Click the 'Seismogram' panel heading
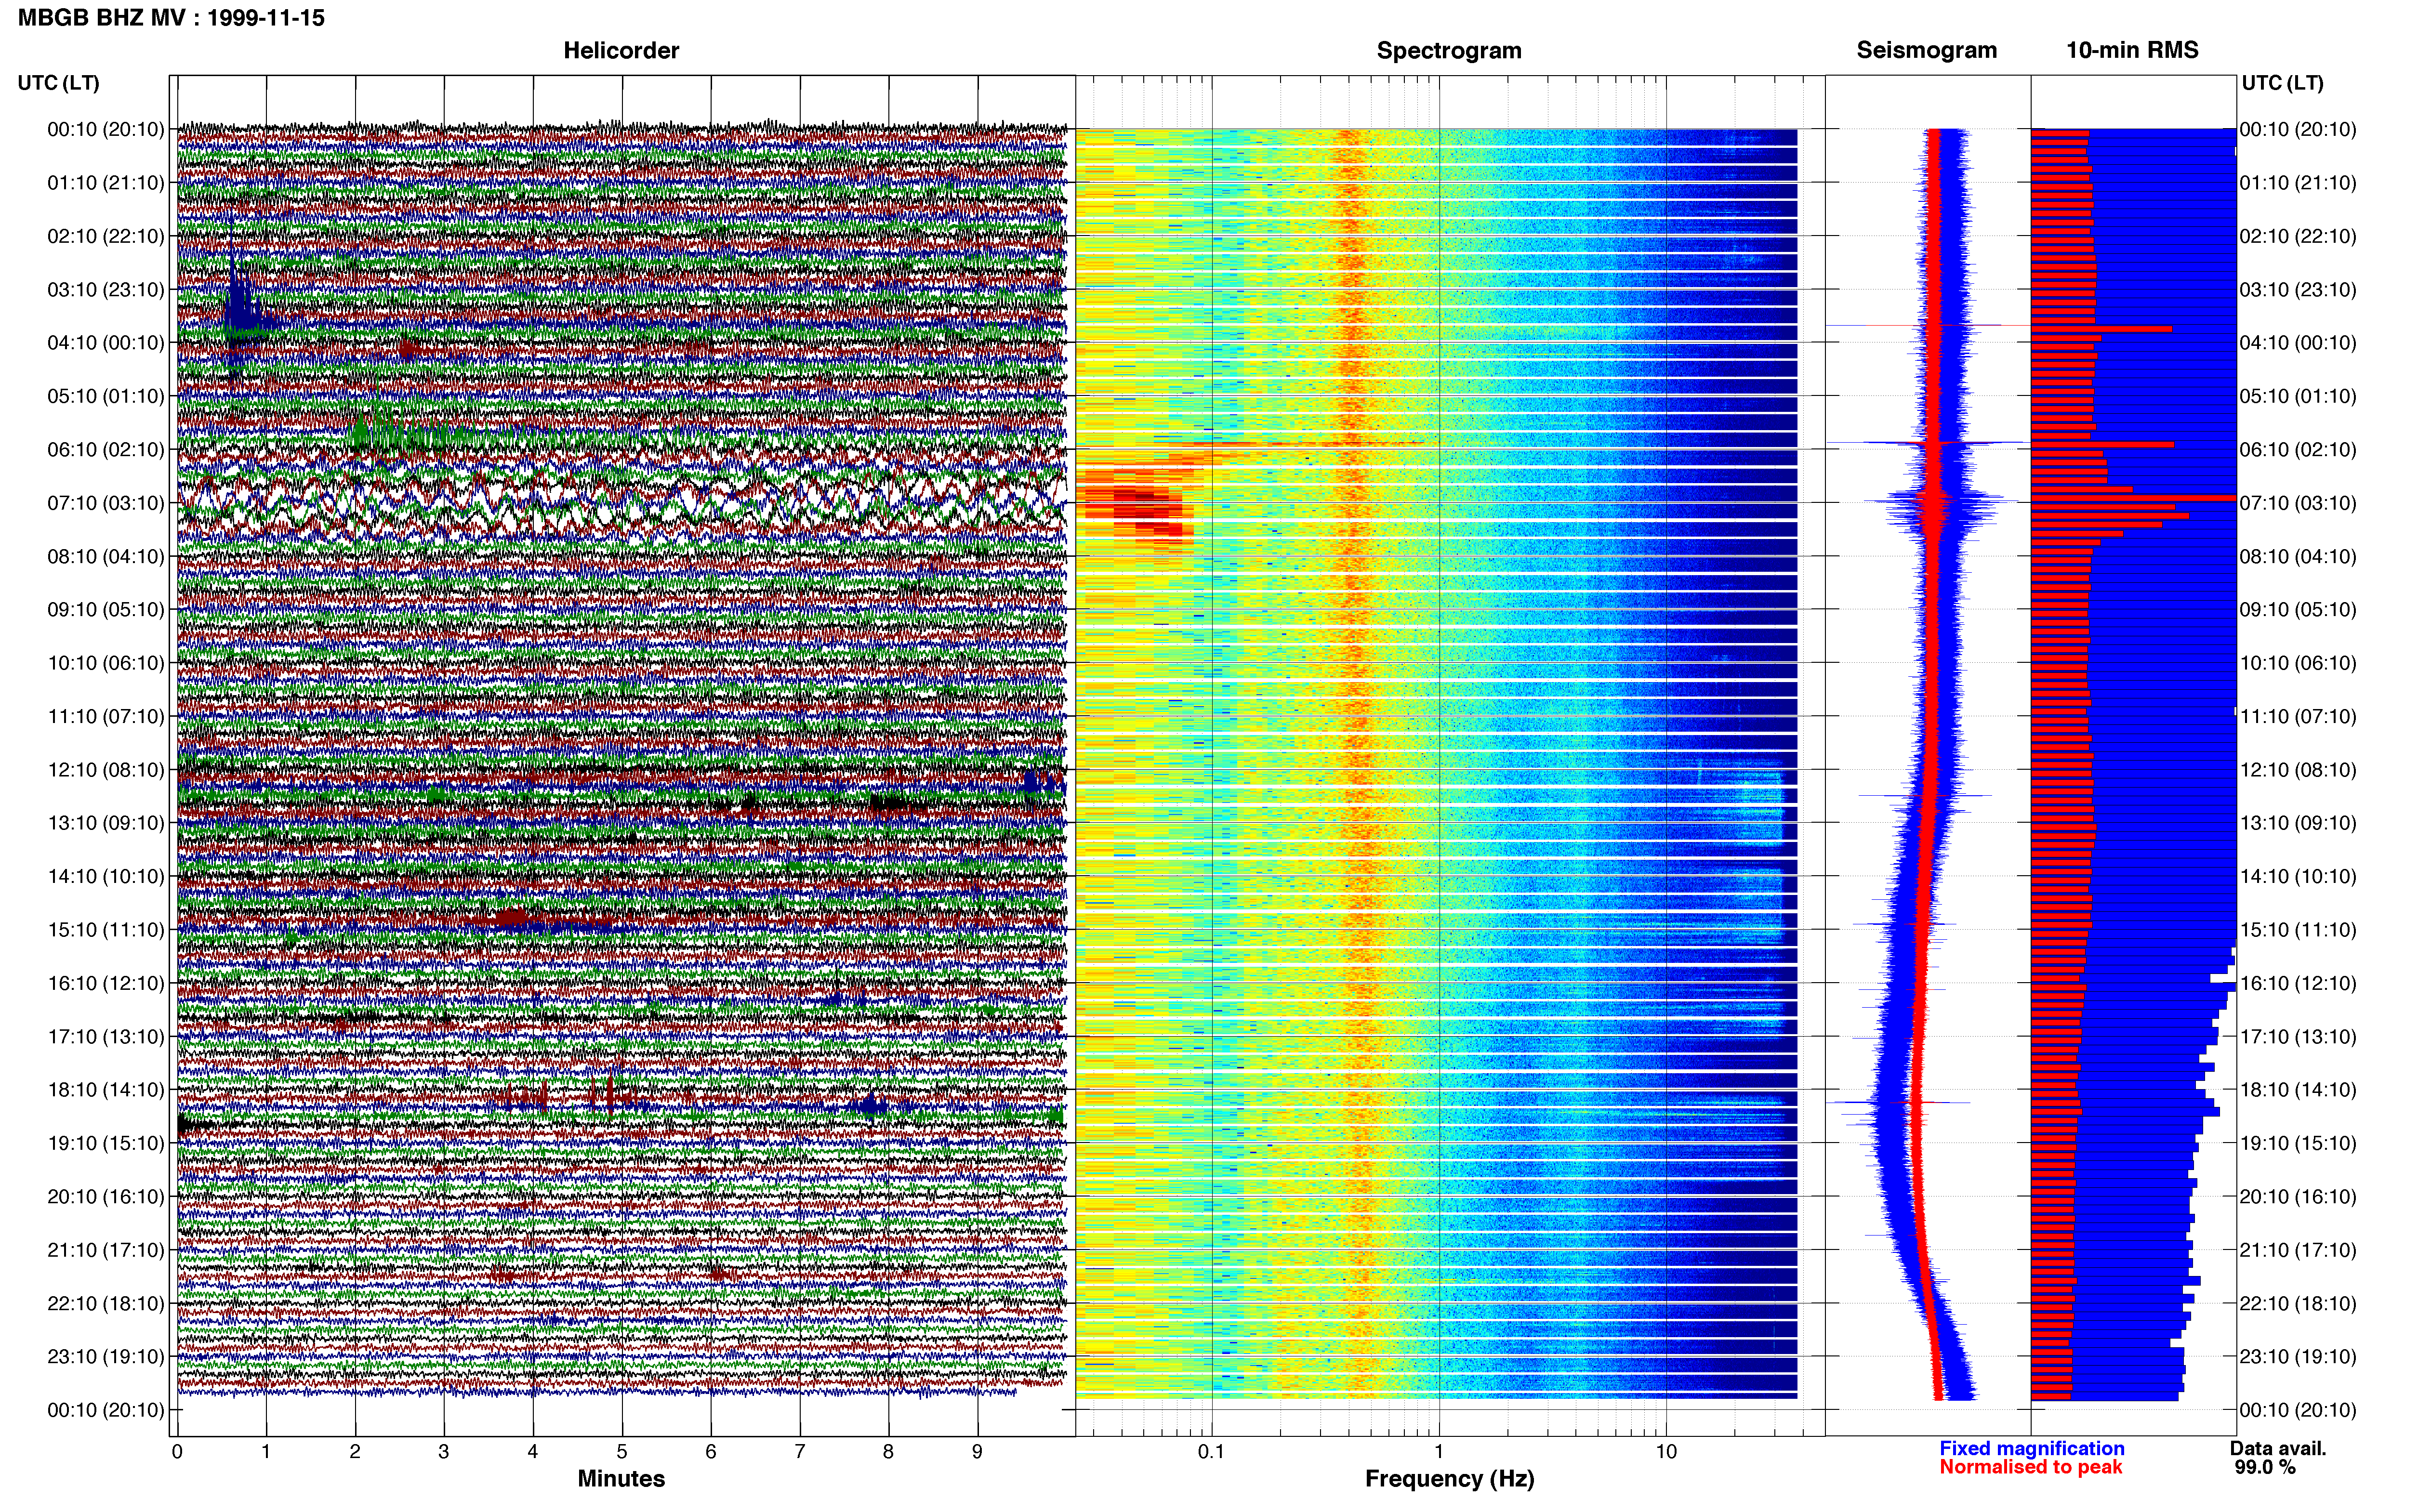Image resolution: width=2418 pixels, height=1512 pixels. 1927,50
